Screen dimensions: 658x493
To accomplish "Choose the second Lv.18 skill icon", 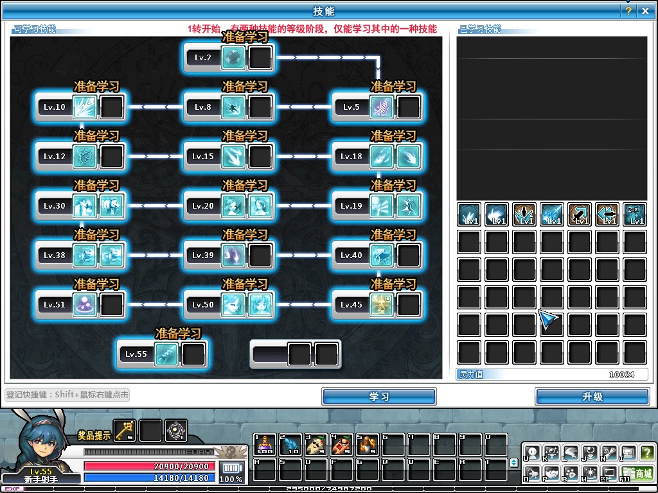I will [408, 157].
